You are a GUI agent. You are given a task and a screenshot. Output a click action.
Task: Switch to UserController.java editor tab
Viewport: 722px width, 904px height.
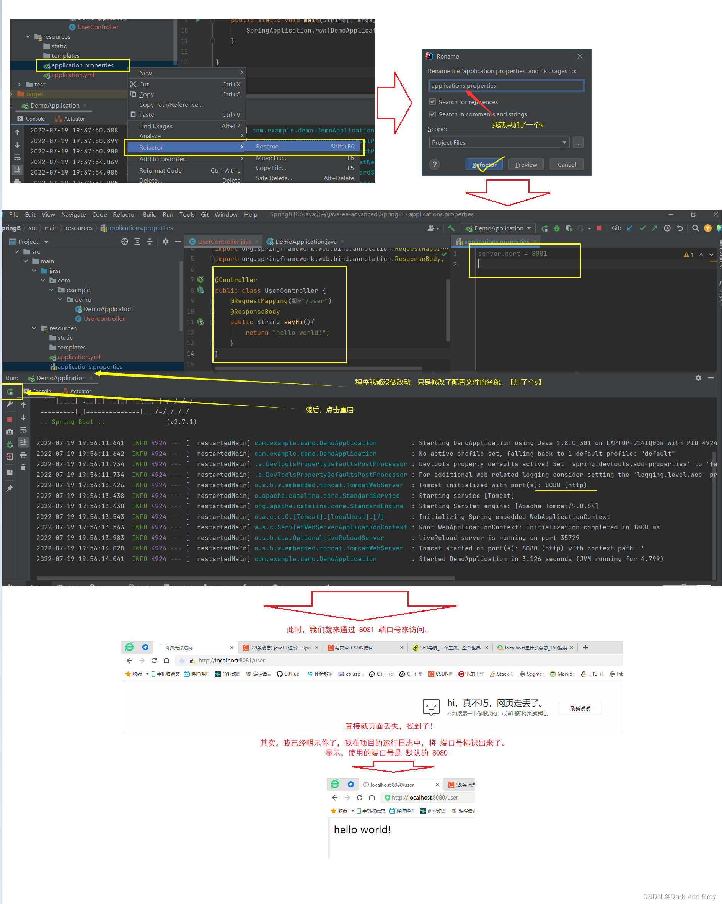pyautogui.click(x=224, y=242)
